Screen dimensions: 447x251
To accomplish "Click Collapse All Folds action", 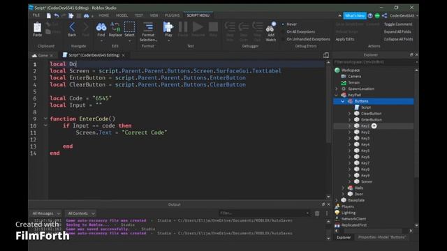I will [398, 39].
